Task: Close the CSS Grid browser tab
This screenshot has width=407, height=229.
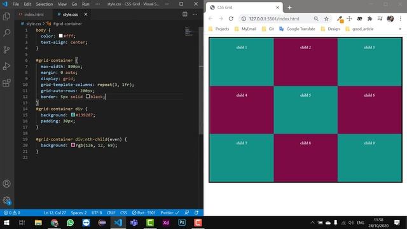Action: tap(277, 8)
